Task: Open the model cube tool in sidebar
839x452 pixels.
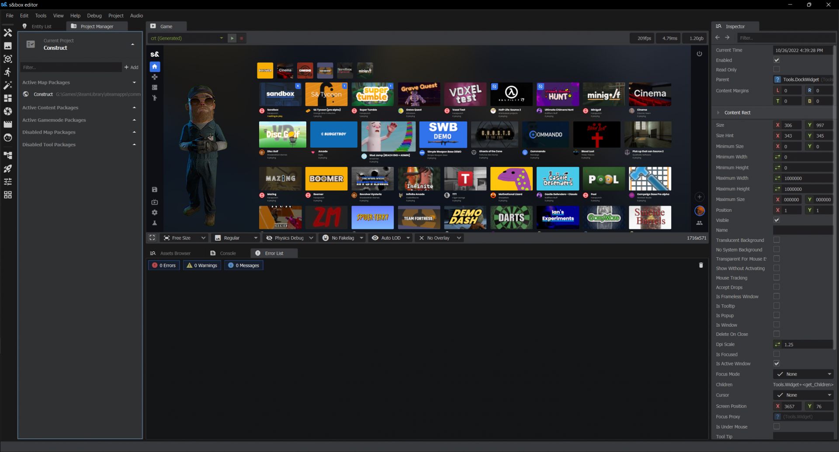Action: click(8, 59)
